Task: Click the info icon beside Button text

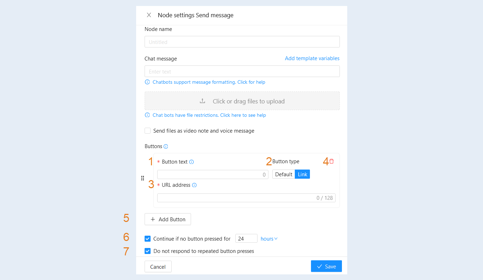Action: (x=192, y=162)
